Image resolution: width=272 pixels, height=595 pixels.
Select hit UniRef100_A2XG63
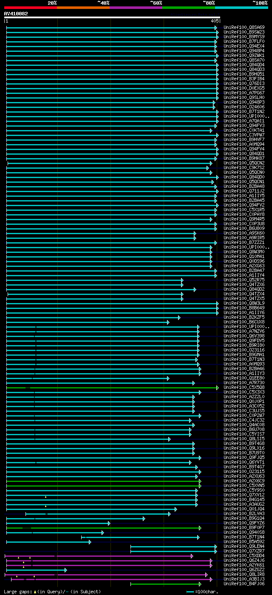(244, 266)
